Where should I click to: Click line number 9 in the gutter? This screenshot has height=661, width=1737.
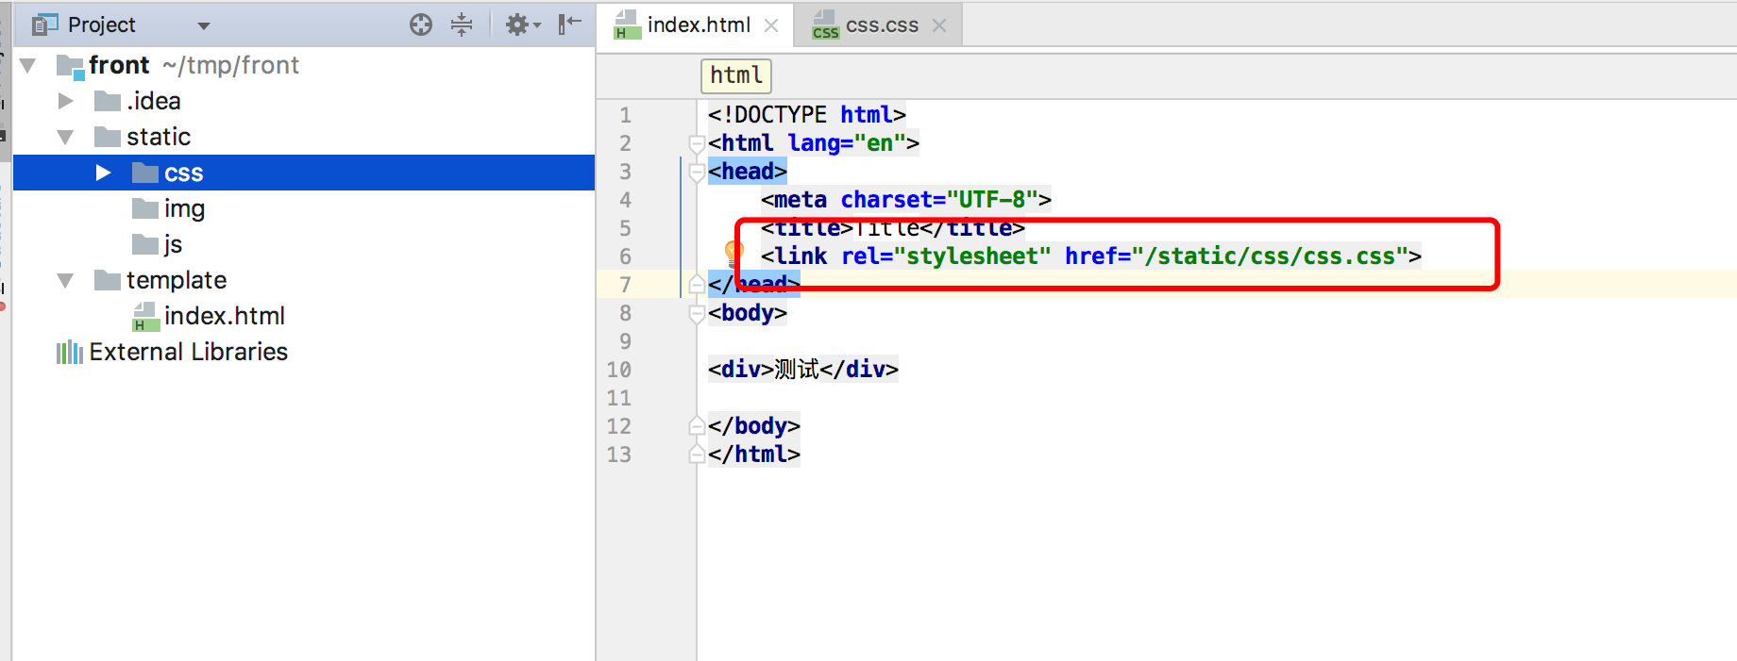click(x=625, y=341)
